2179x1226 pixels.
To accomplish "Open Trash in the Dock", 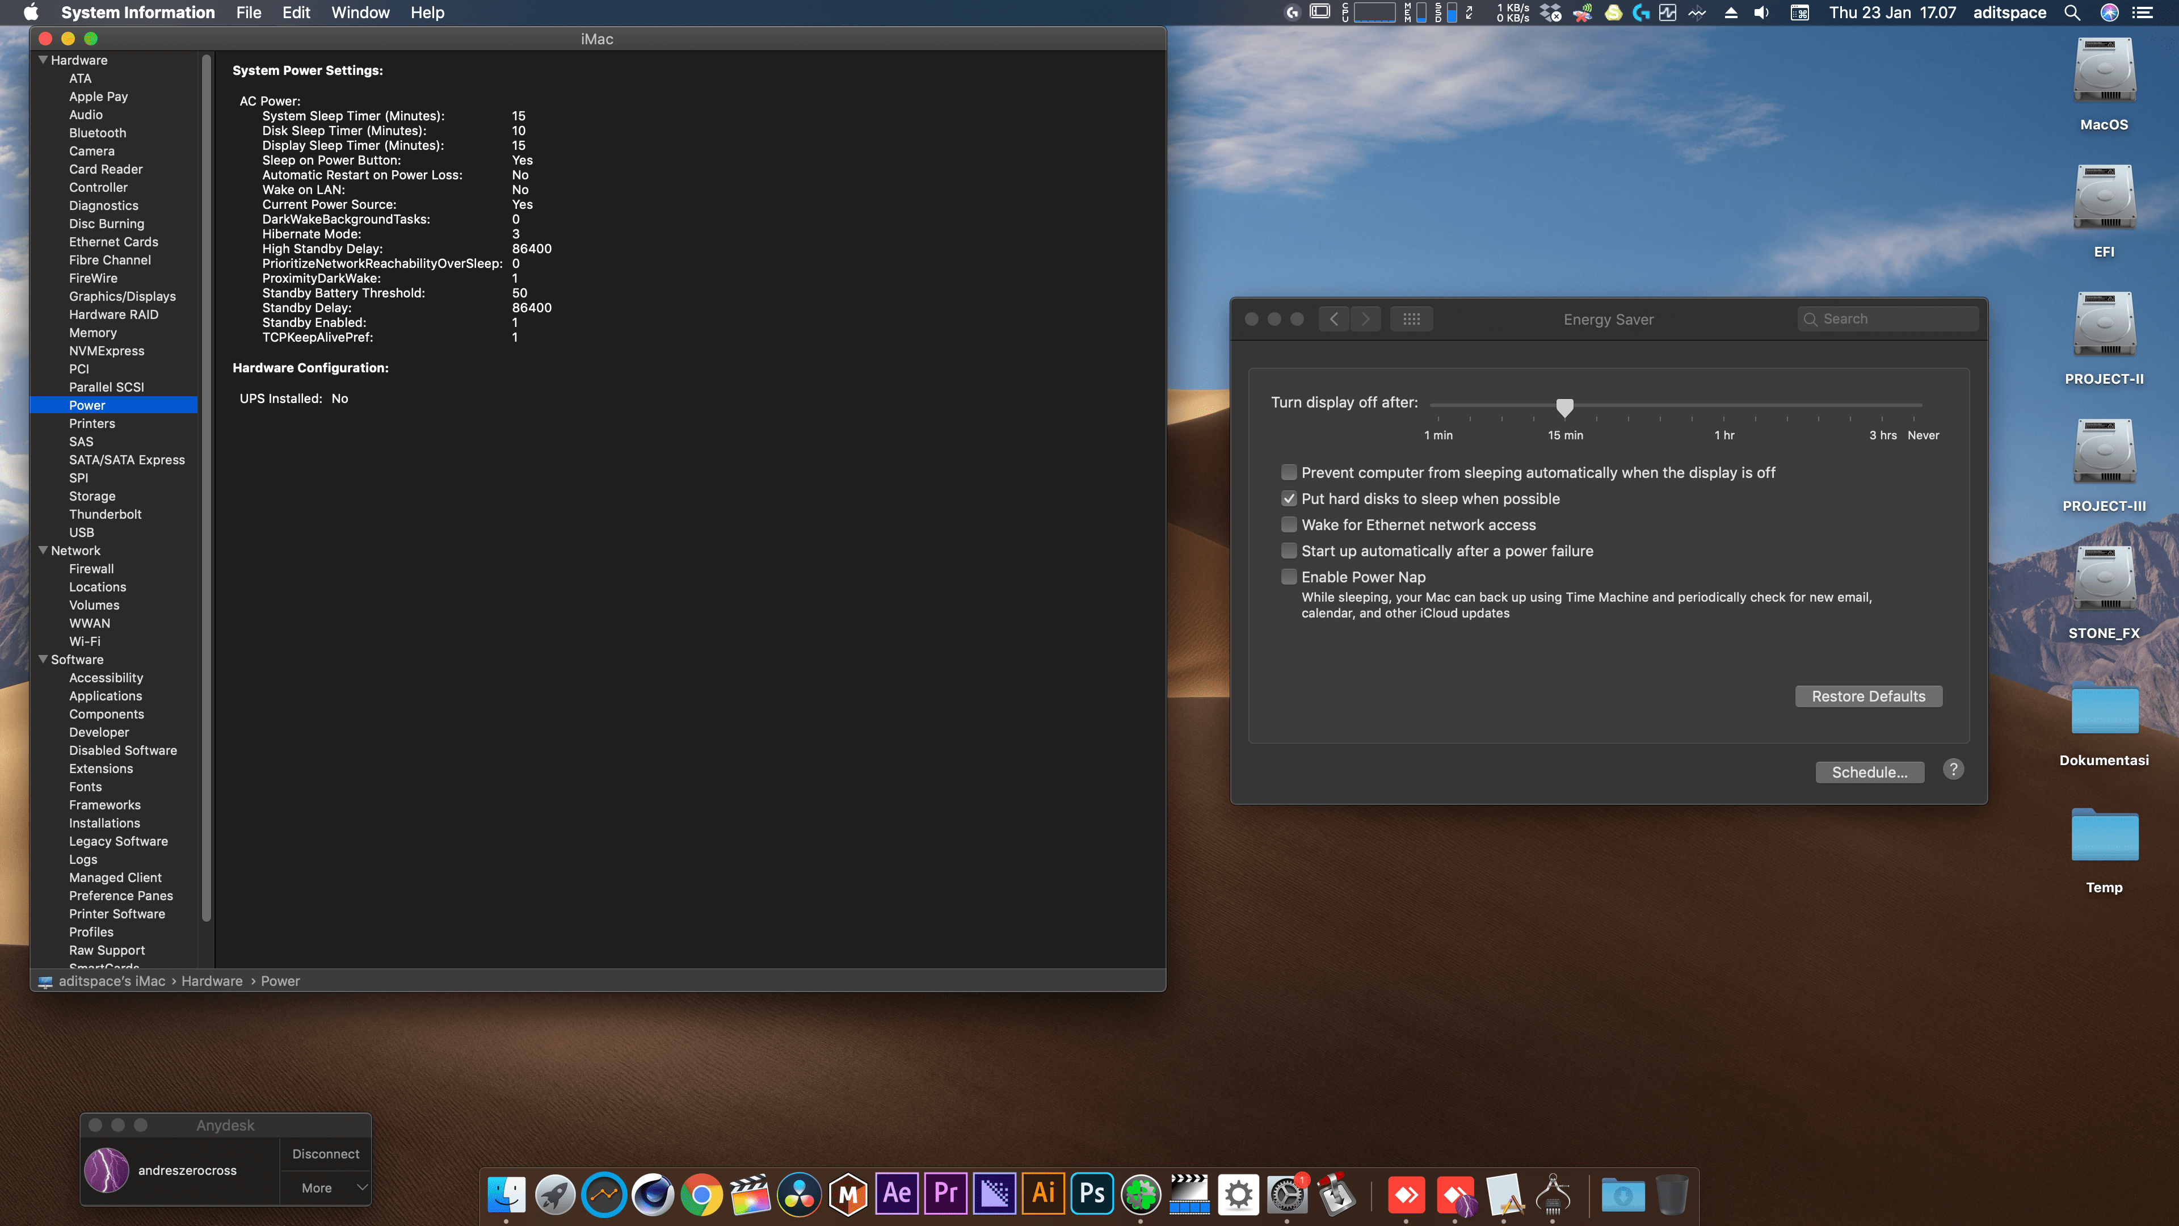I will tap(1672, 1195).
